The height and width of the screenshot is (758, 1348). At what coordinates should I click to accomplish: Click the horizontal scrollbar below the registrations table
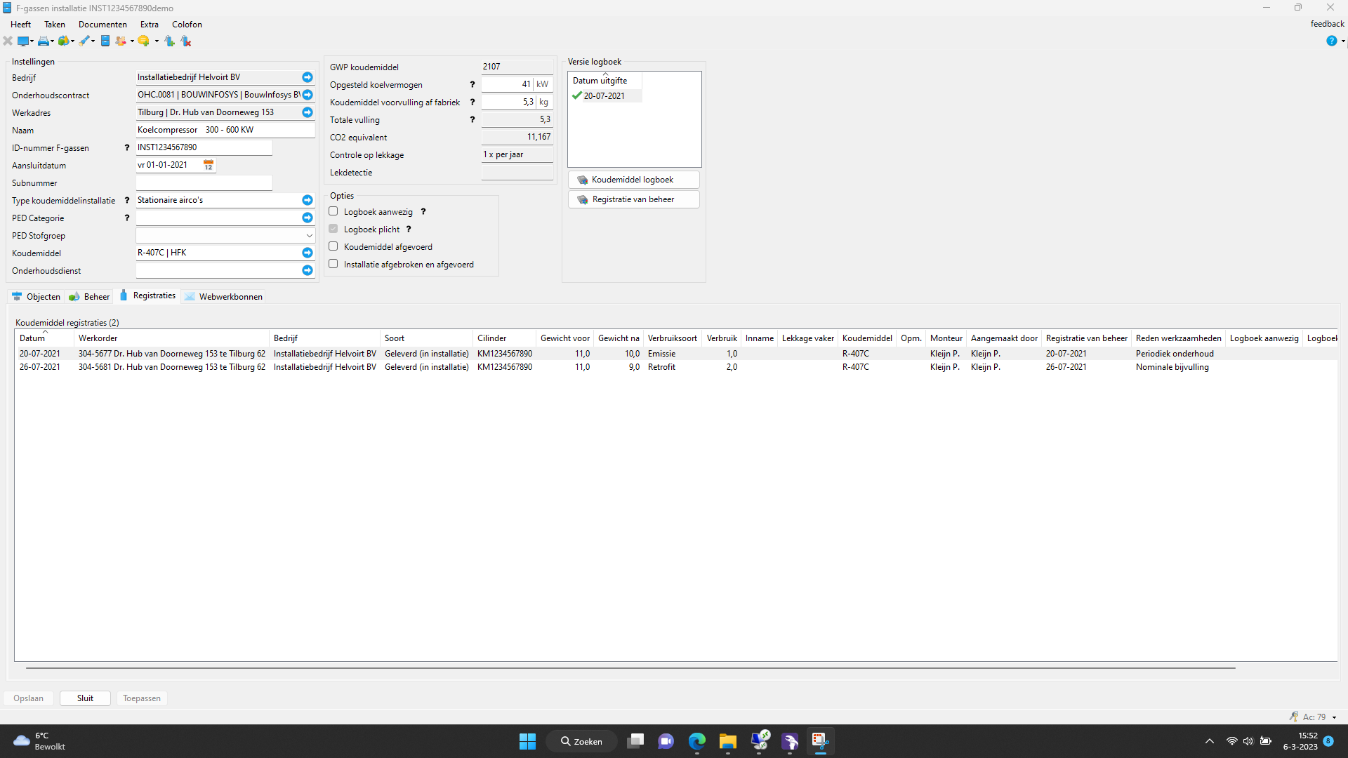click(x=630, y=667)
